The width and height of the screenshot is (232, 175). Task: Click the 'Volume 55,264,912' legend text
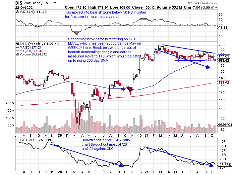[33, 54]
